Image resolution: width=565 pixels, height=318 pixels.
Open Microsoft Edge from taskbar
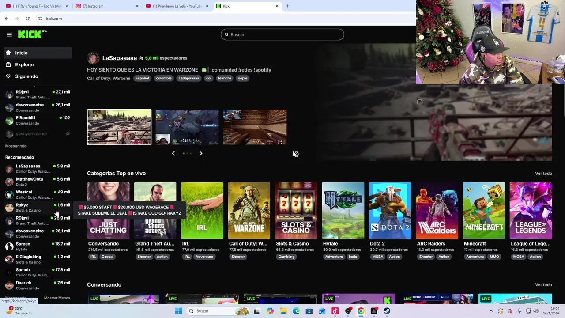click(x=296, y=311)
